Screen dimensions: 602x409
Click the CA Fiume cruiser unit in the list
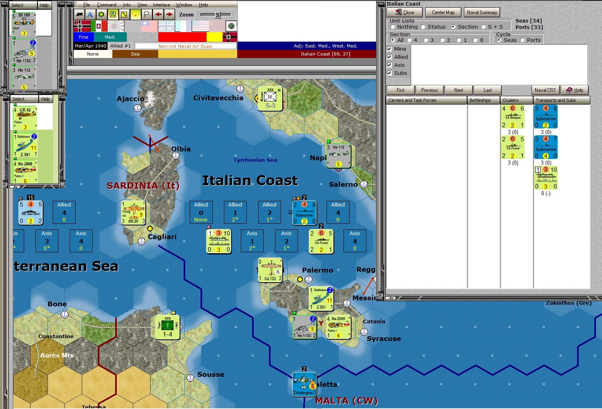(513, 147)
